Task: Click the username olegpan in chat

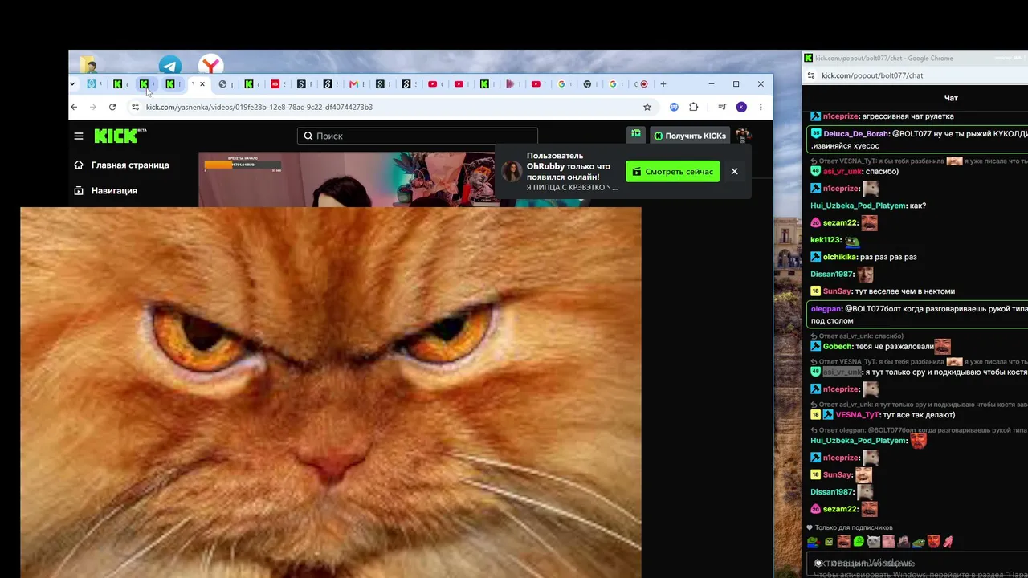Action: [x=826, y=308]
